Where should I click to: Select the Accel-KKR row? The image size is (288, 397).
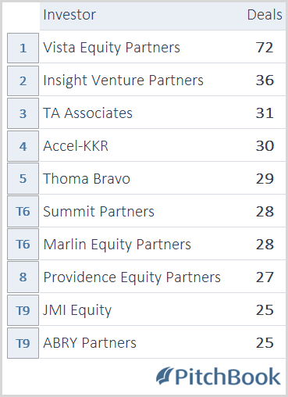162,146
